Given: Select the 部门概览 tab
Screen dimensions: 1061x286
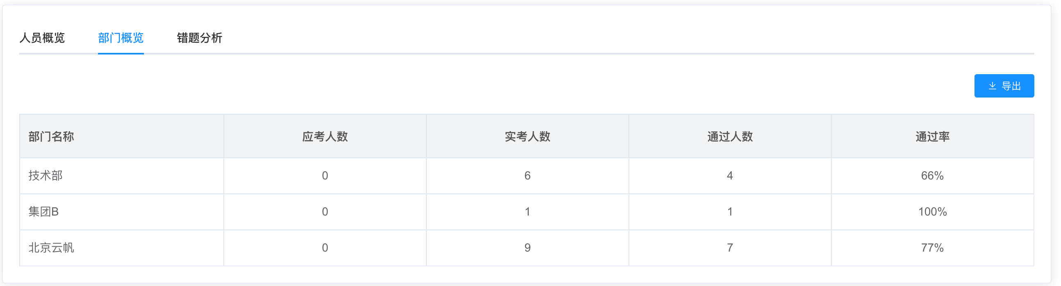Looking at the screenshot, I should 121,38.
